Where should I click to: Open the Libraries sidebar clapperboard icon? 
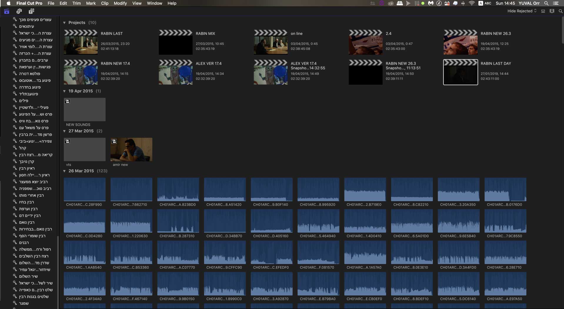click(x=7, y=11)
